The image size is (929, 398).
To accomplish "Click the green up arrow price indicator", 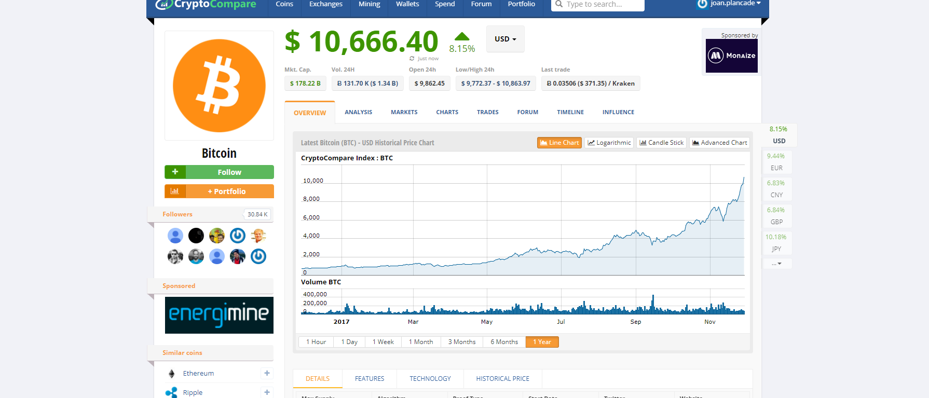I will click(462, 36).
